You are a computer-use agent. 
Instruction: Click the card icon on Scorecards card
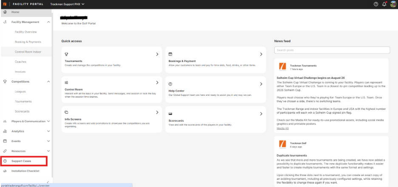coord(171,114)
